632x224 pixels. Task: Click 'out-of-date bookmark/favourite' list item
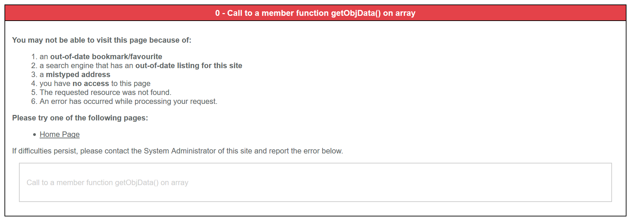106,57
